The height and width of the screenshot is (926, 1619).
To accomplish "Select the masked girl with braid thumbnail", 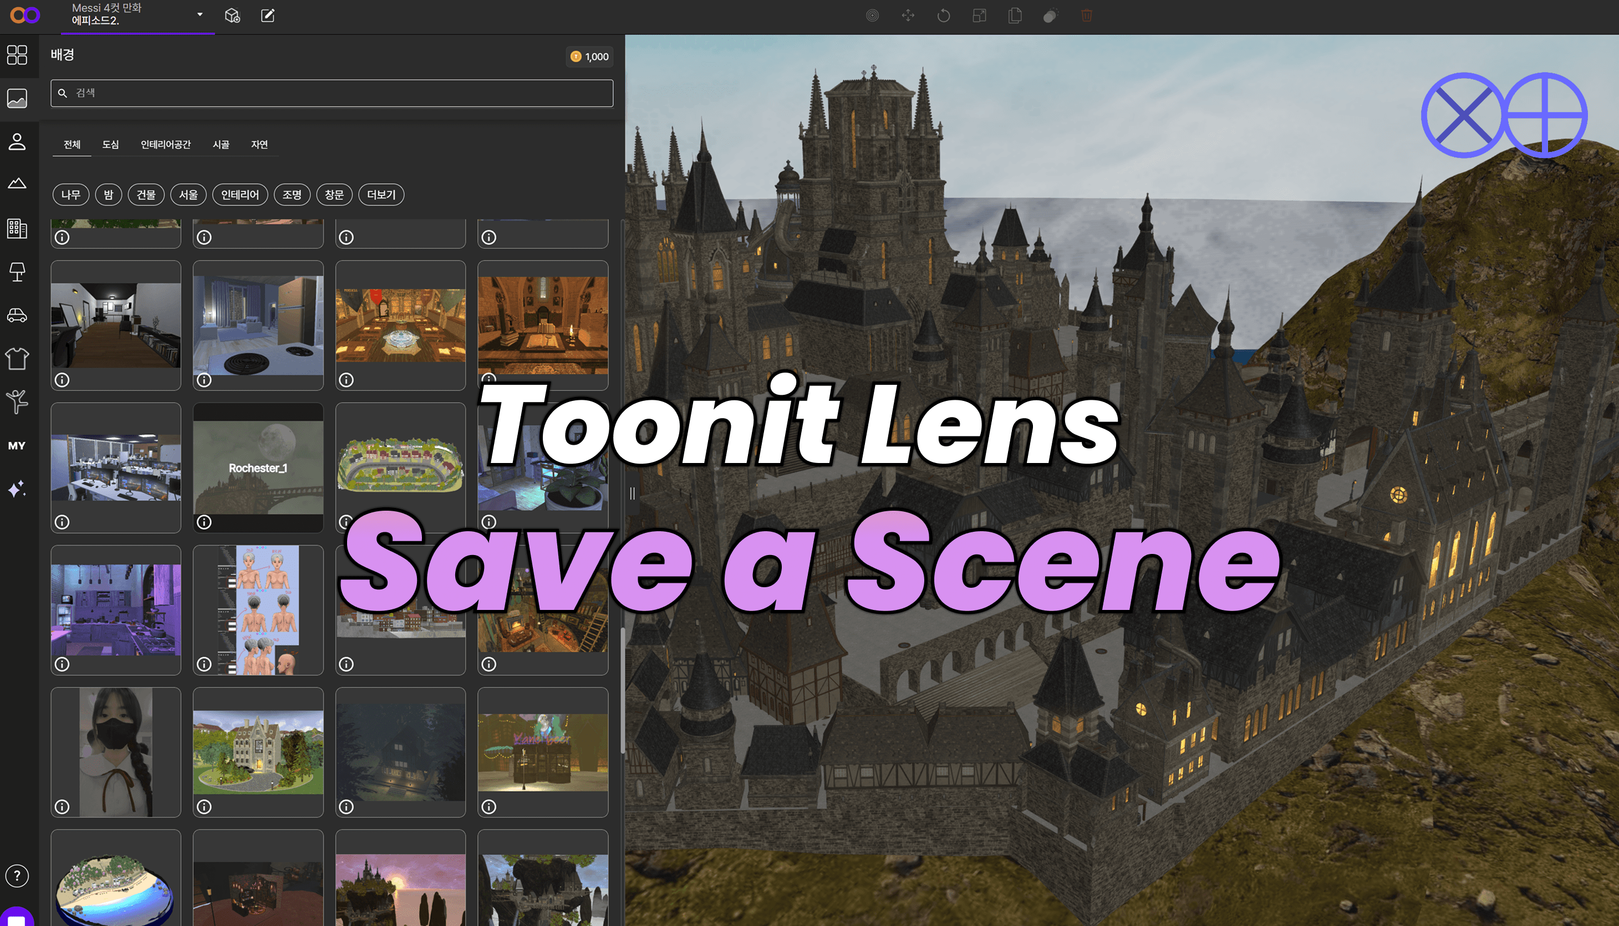I will [116, 752].
